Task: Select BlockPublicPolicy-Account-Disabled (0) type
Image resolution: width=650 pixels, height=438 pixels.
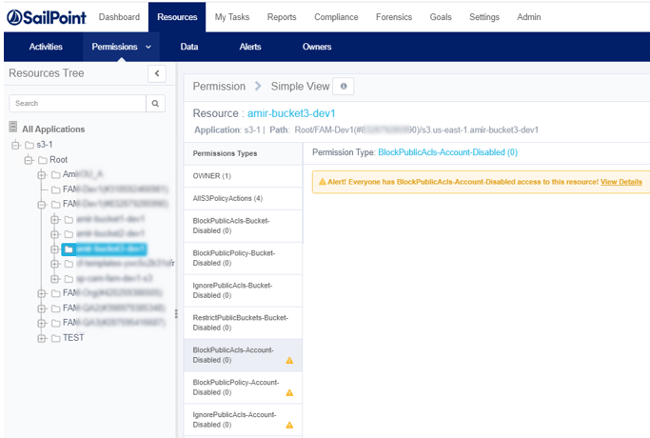Action: click(243, 388)
